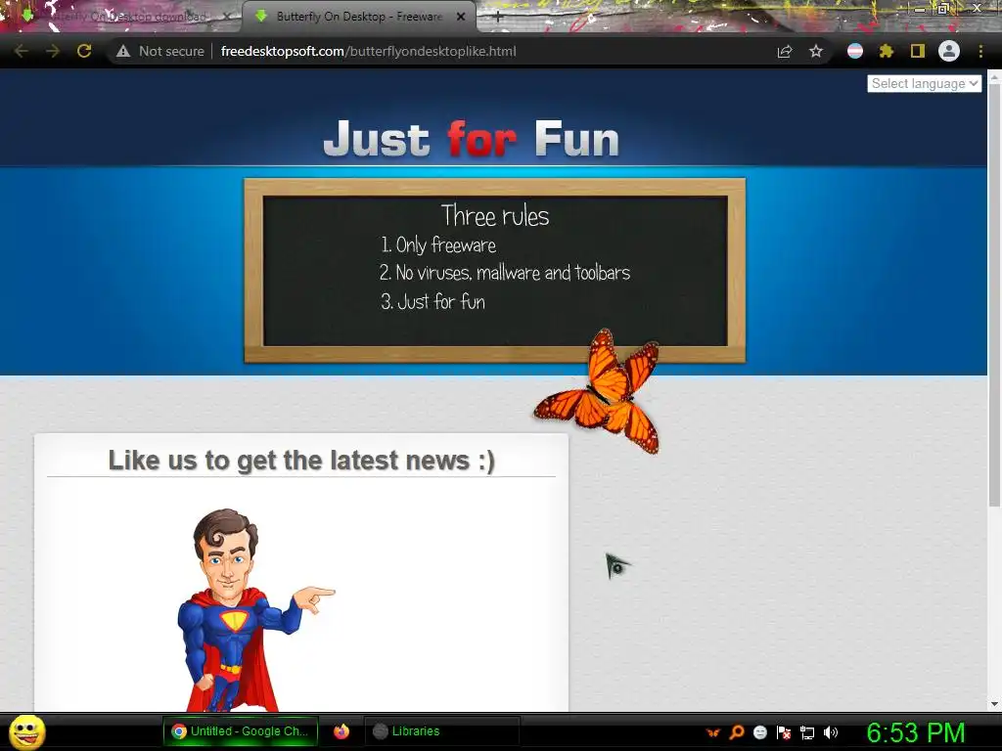
Task: Open Firefox from the taskbar
Action: coord(342,731)
